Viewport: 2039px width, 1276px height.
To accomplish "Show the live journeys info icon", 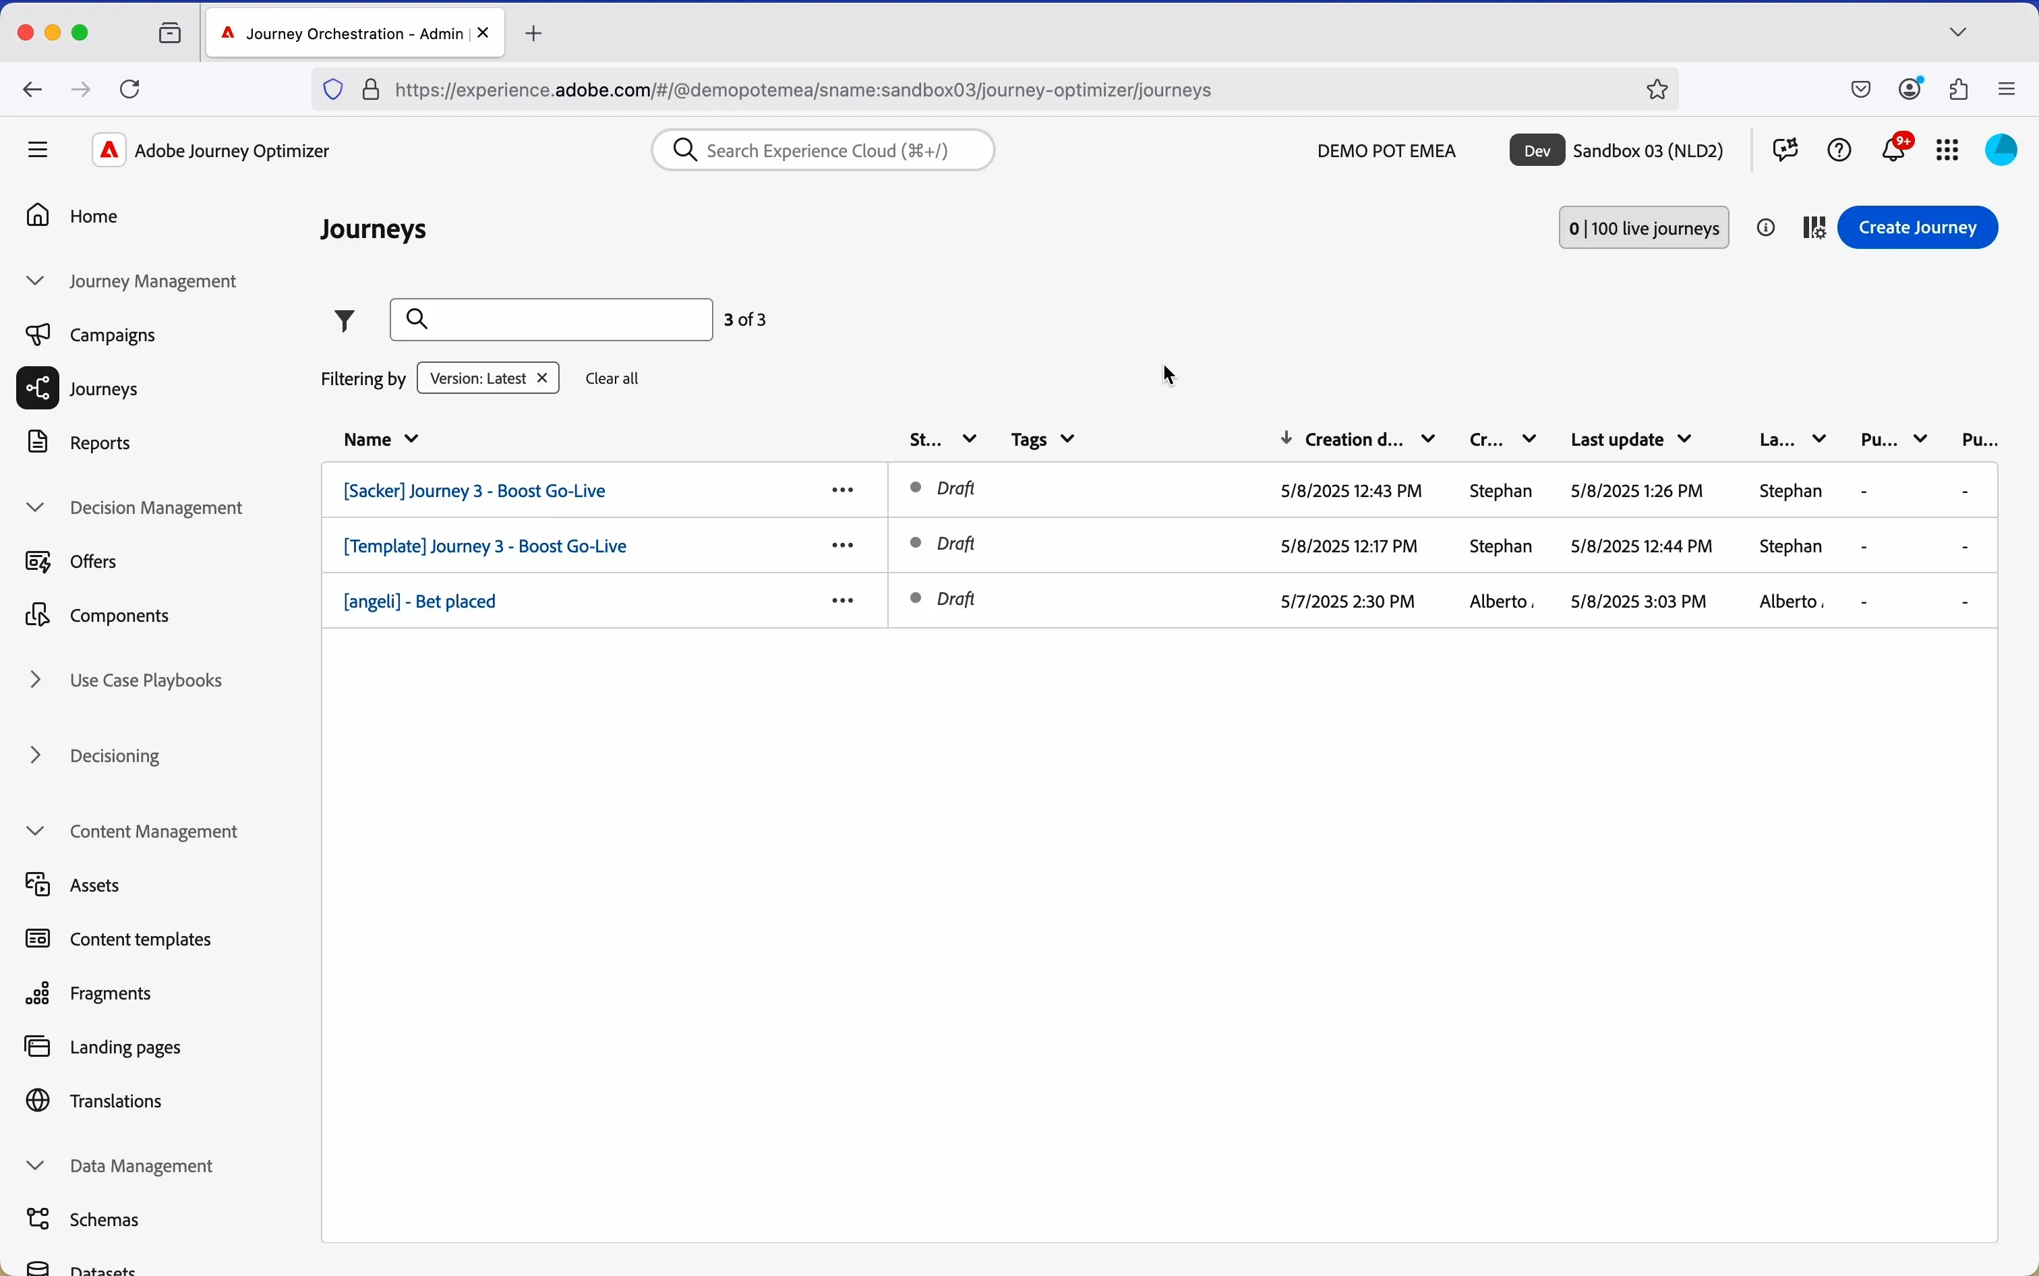I will [x=1769, y=228].
